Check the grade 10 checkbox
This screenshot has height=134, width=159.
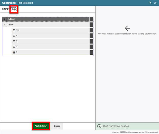[x=14, y=30]
